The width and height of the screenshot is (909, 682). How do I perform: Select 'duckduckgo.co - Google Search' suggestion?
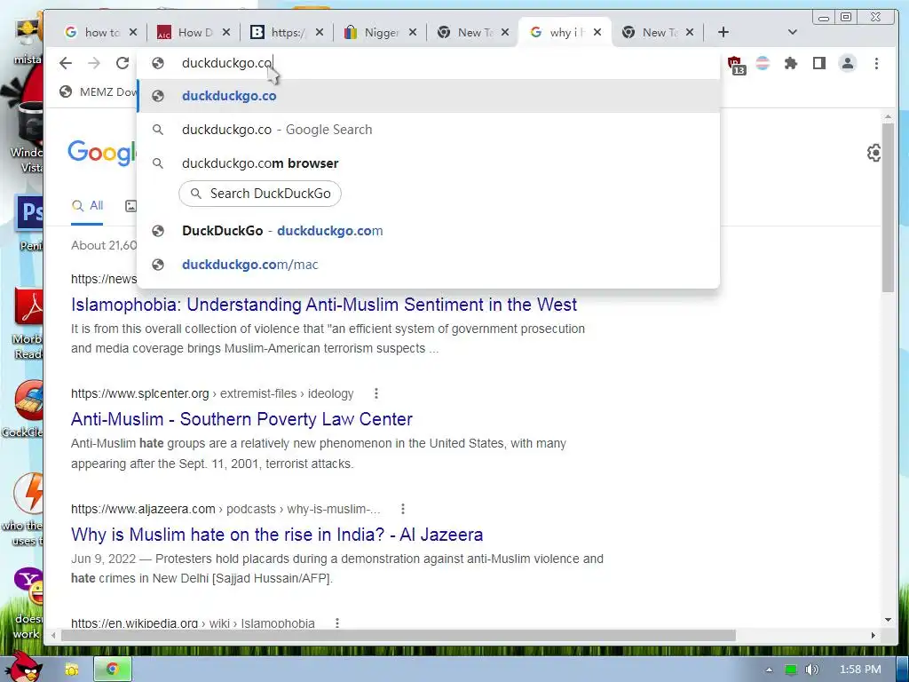click(429, 130)
